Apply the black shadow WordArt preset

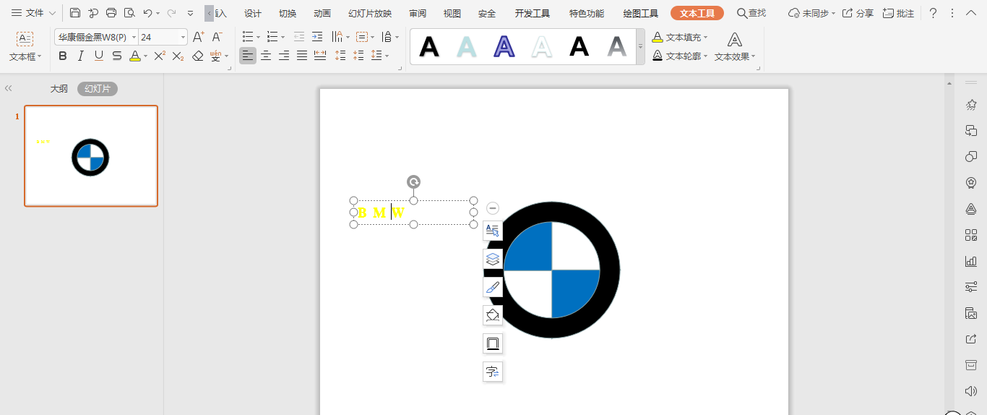430,46
